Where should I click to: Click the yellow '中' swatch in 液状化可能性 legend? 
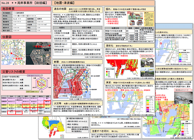(x=107, y=73)
